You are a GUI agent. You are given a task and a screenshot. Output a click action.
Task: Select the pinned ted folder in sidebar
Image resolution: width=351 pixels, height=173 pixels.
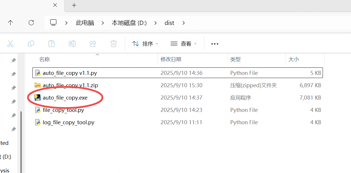click(x=4, y=143)
